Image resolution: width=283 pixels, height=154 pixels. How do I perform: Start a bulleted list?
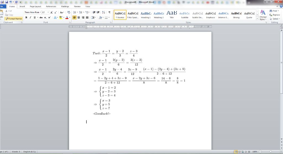75,12
